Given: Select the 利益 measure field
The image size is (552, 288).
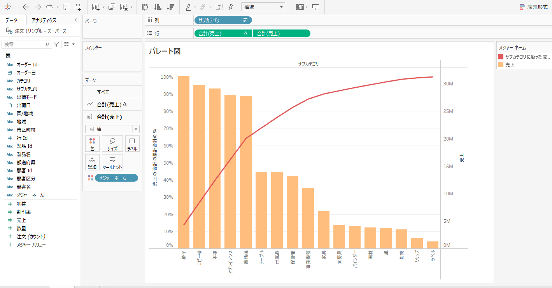Looking at the screenshot, I should [x=21, y=204].
